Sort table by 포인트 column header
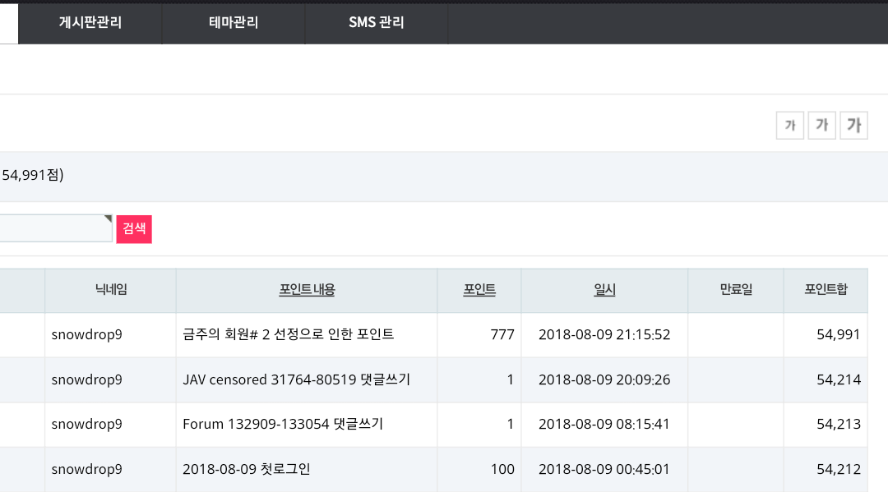 point(479,290)
